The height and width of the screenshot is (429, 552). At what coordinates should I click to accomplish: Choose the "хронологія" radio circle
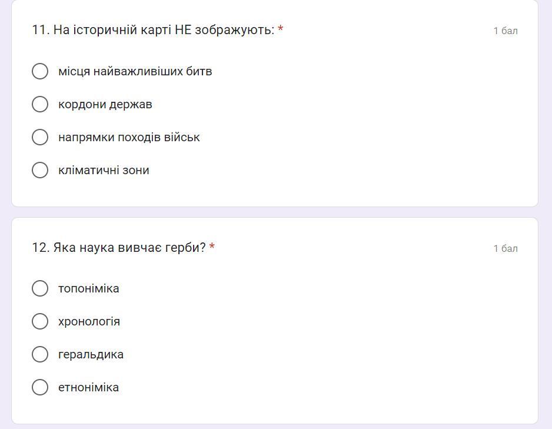point(40,322)
